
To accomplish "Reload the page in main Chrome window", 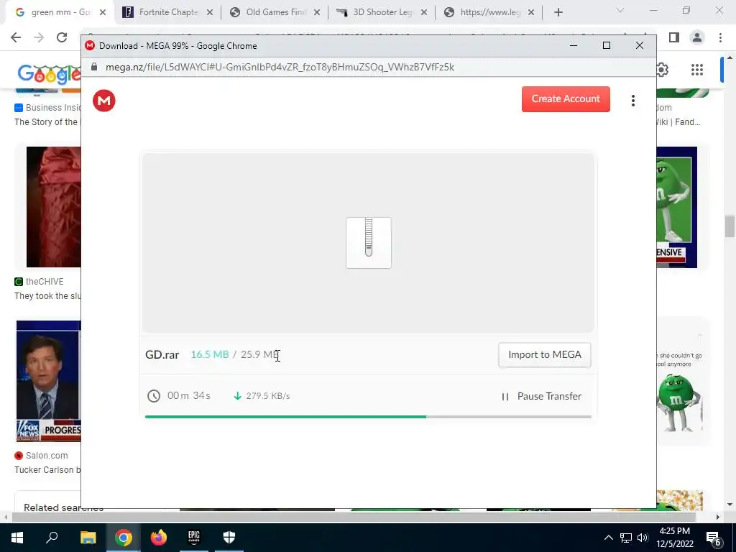I will 62,37.
